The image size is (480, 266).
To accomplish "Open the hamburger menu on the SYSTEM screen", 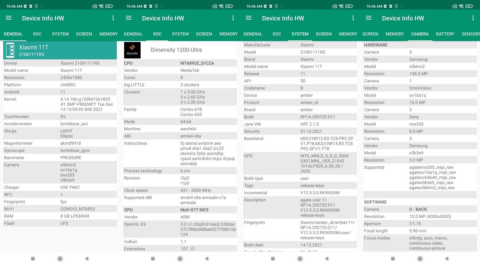I will 249,18.
